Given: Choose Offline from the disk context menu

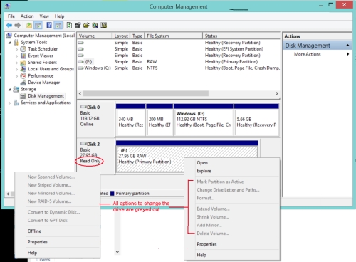Looking at the screenshot, I should (x=34, y=231).
